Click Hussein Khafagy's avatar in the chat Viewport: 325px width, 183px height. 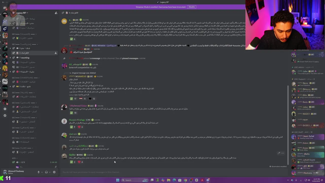64,121
